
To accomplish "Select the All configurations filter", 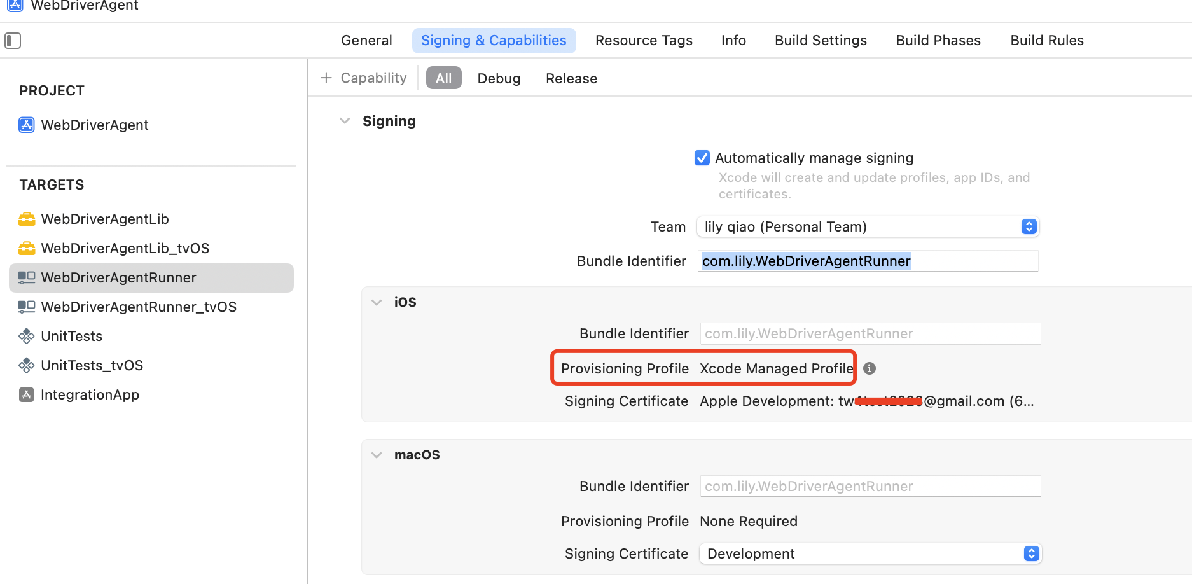I will pyautogui.click(x=443, y=78).
